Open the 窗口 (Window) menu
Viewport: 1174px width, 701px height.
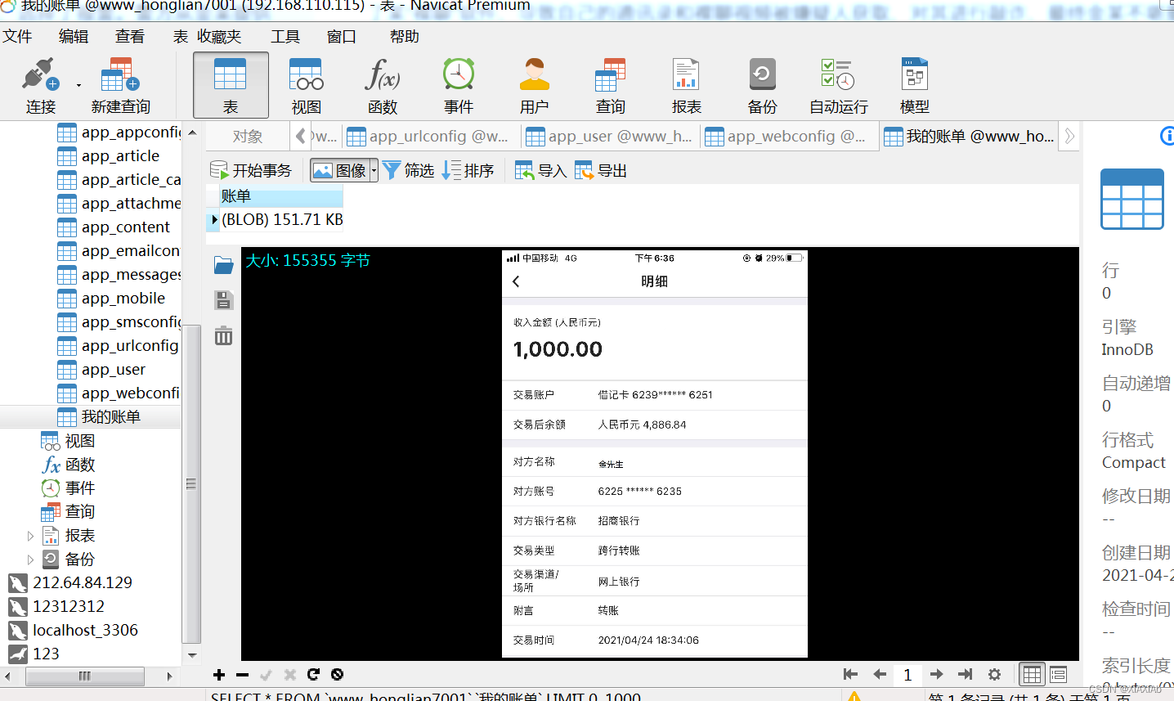pyautogui.click(x=342, y=37)
